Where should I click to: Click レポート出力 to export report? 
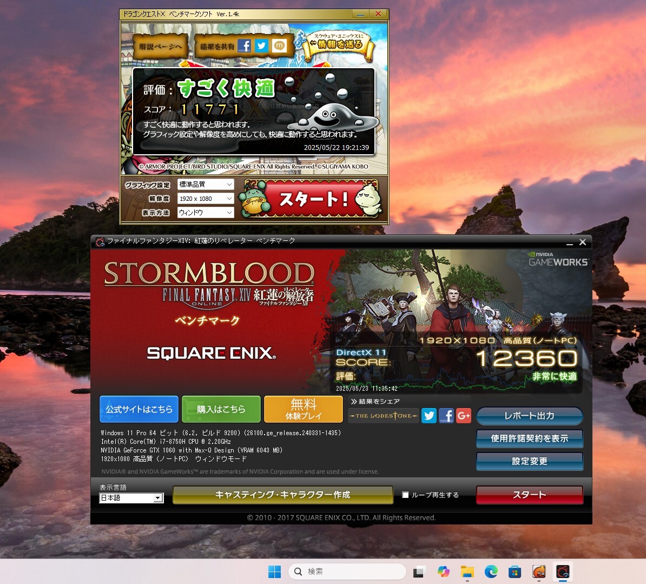tap(530, 416)
